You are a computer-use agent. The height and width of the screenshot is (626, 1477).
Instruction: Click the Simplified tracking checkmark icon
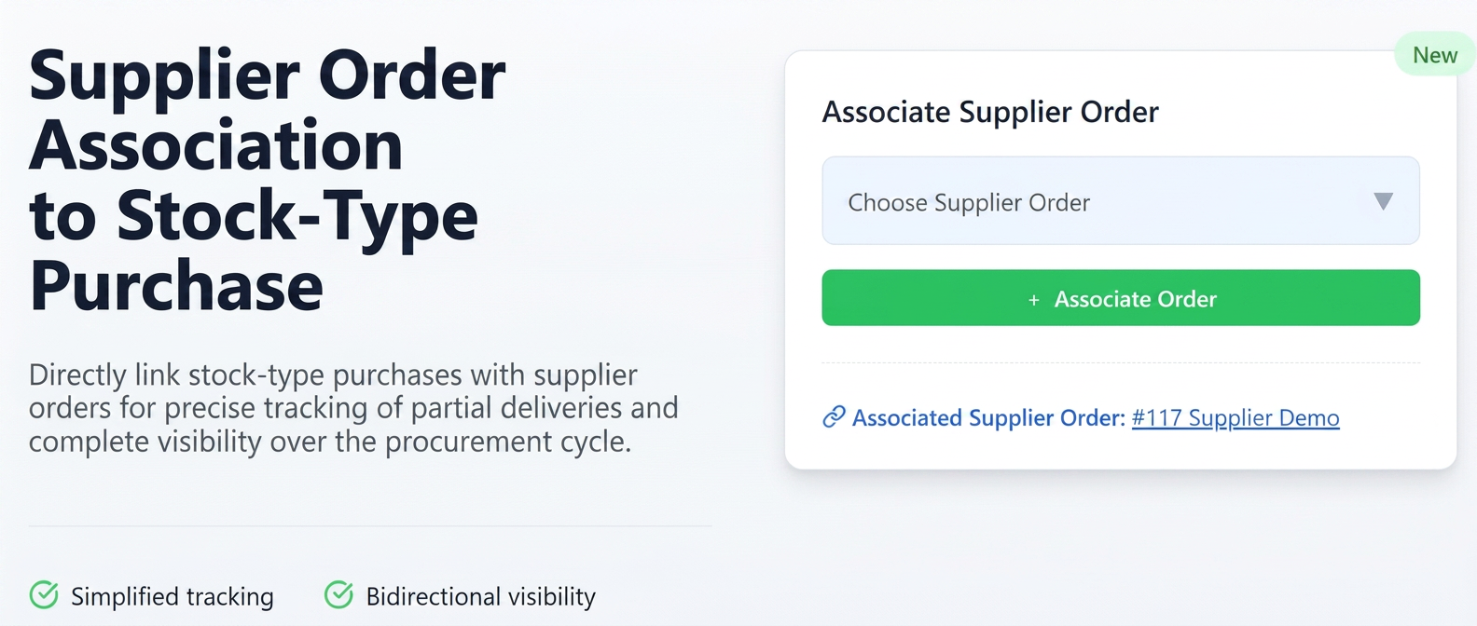[x=44, y=594]
